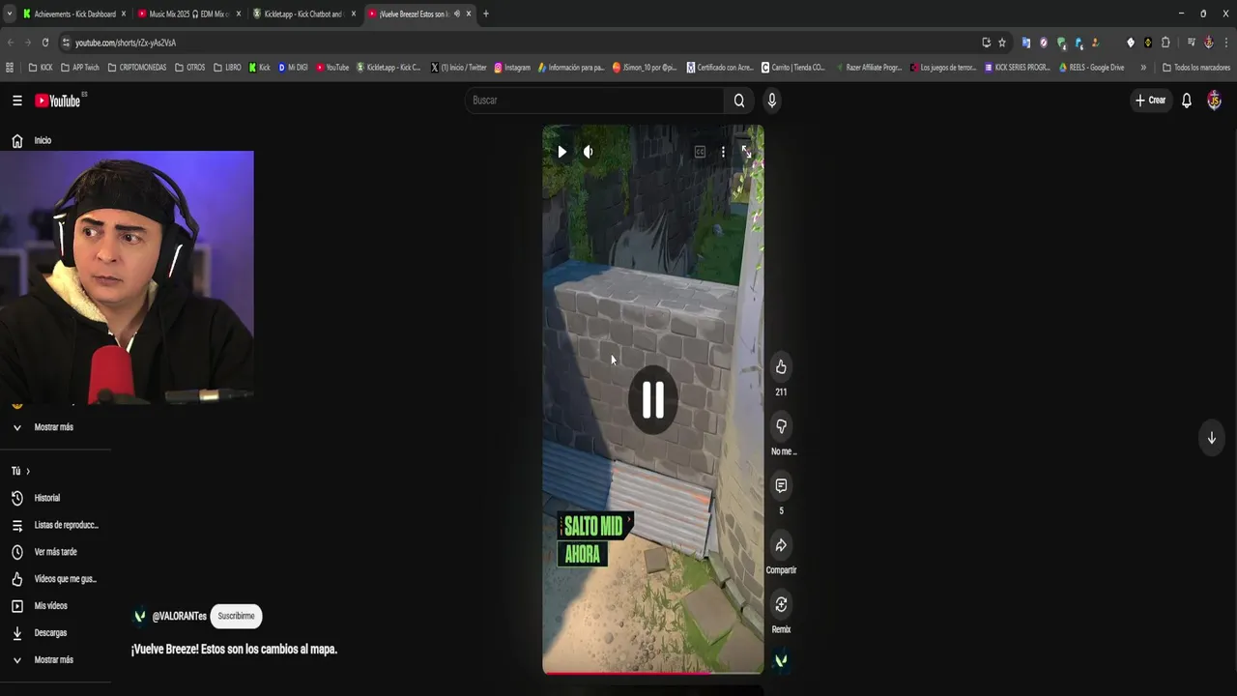
Task: Expand the Short to fullscreen
Action: point(746,152)
